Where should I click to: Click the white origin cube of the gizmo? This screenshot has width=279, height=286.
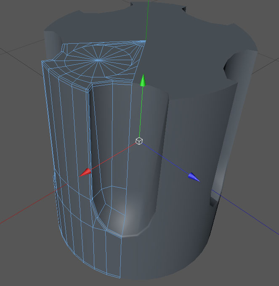click(x=139, y=141)
